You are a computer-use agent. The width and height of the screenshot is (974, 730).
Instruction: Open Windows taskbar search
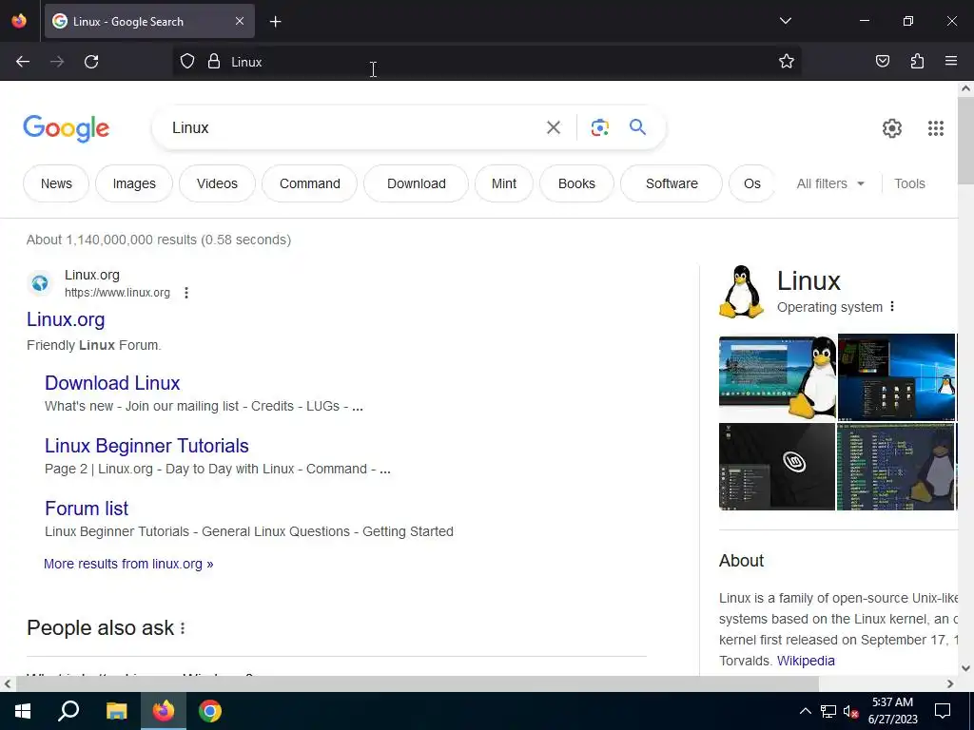point(68,711)
